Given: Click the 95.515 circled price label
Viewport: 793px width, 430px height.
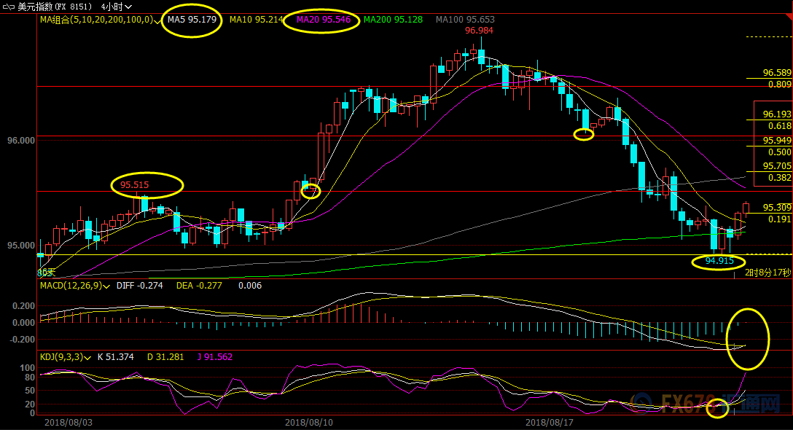Looking at the screenshot, I should (135, 185).
